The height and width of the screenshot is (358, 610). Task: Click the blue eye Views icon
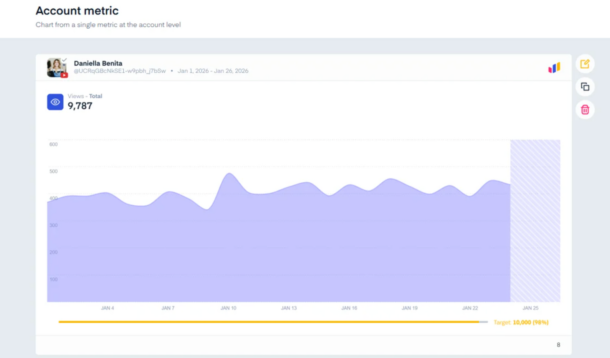55,102
